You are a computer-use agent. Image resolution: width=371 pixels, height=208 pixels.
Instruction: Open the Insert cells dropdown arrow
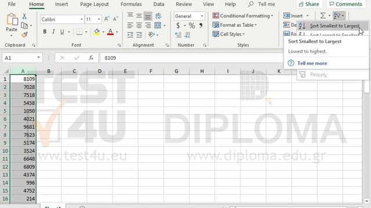[308, 16]
